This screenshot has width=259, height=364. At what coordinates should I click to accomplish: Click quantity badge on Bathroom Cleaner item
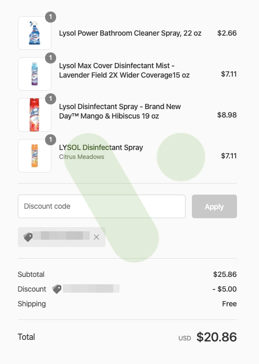coord(50,17)
